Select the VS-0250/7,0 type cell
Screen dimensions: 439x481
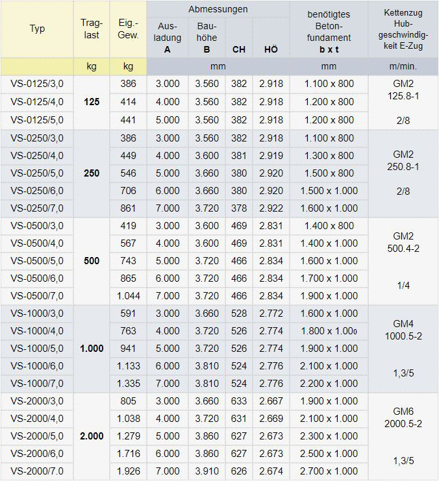tap(38, 208)
